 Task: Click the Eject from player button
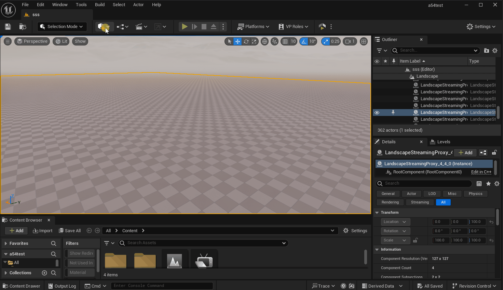point(214,27)
